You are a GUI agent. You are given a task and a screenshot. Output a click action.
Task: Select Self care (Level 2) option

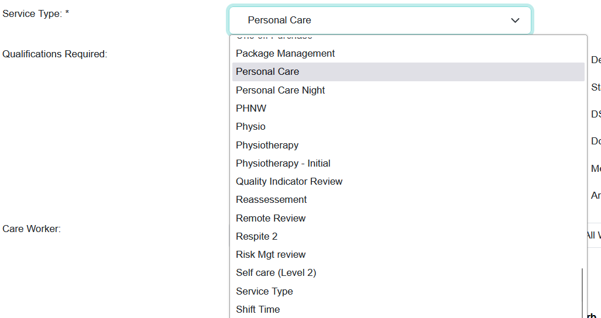point(276,273)
